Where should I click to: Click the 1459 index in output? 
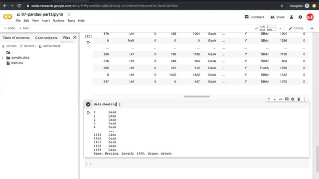(97, 150)
